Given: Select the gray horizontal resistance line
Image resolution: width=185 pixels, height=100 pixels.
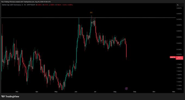Looking at the screenshot, I should [x=88, y=18].
